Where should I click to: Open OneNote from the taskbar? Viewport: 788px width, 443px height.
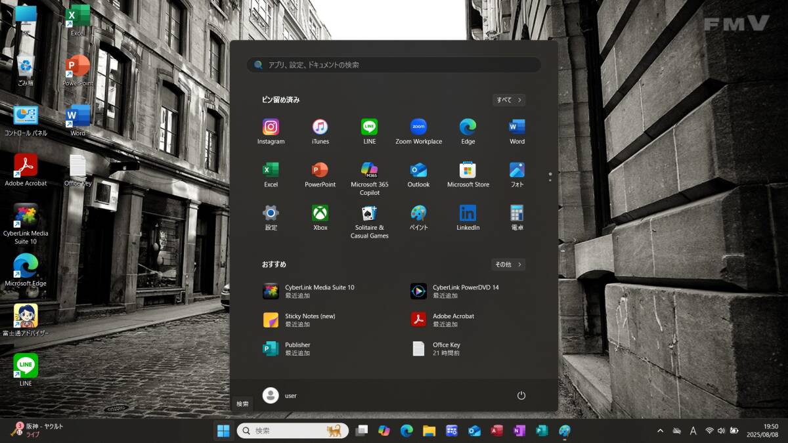519,431
